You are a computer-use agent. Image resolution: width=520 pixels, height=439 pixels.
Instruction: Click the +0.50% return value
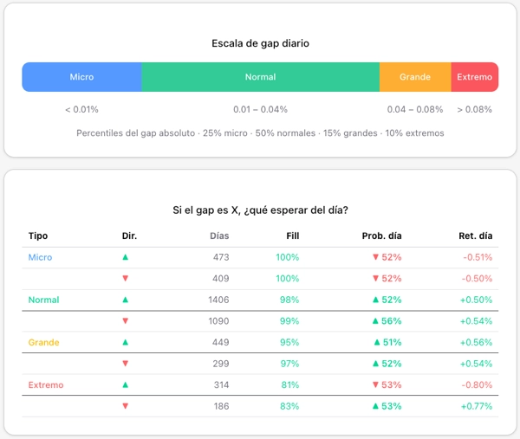coord(476,300)
